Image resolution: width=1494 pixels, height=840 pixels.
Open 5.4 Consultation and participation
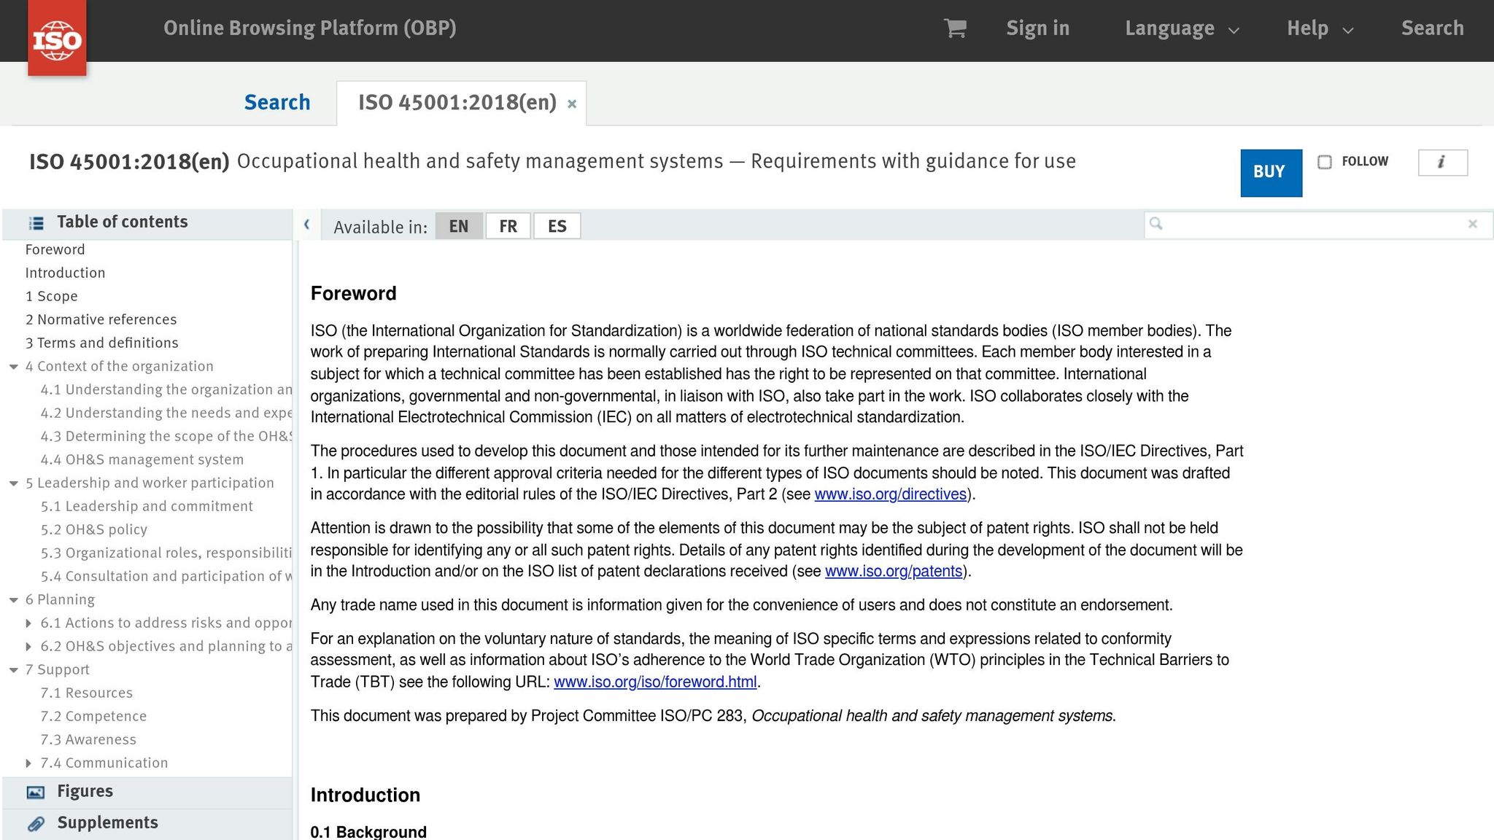pos(166,576)
